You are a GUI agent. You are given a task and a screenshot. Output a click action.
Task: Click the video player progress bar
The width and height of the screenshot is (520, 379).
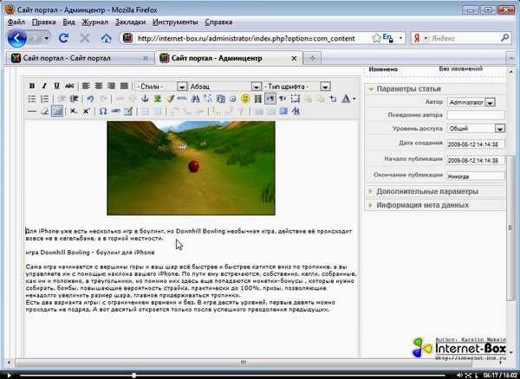point(233,376)
